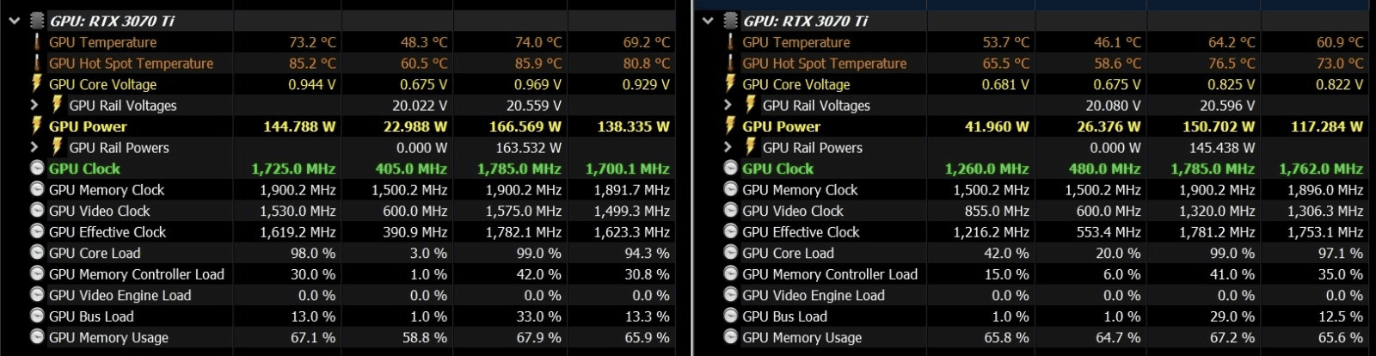The image size is (1376, 356).
Task: Click the chip icon beside left panel's GPU: RTX 3070 Ti
Action: point(37,21)
